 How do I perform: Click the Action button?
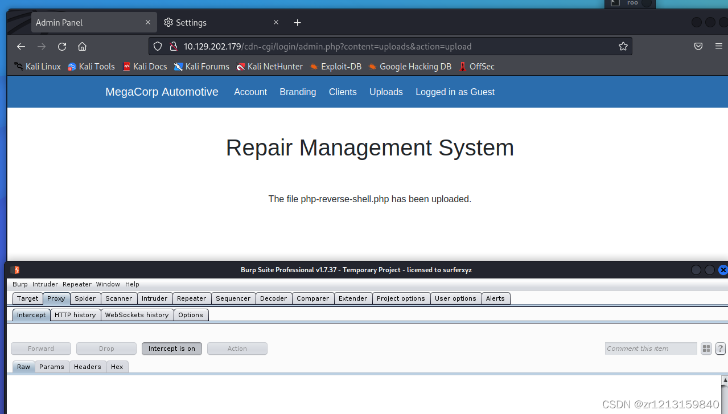pos(237,349)
